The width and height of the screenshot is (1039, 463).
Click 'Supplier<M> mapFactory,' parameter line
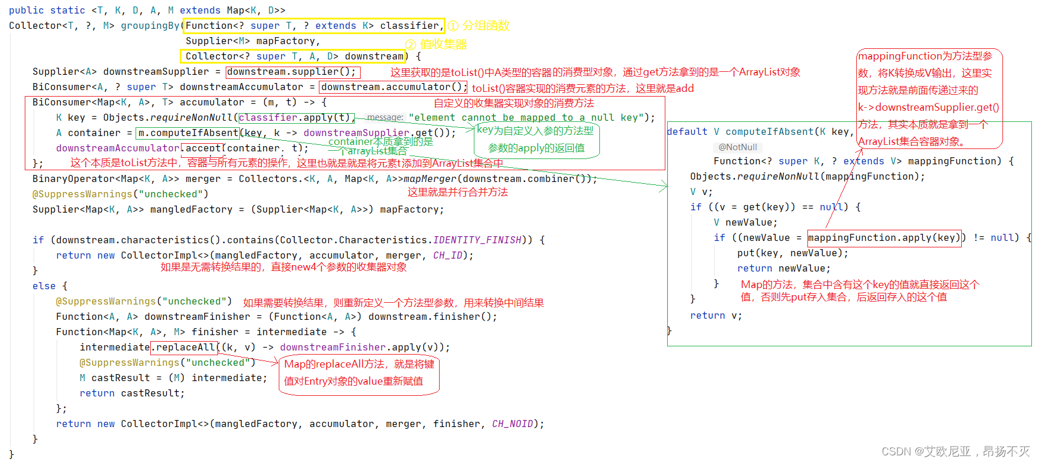pyautogui.click(x=253, y=41)
